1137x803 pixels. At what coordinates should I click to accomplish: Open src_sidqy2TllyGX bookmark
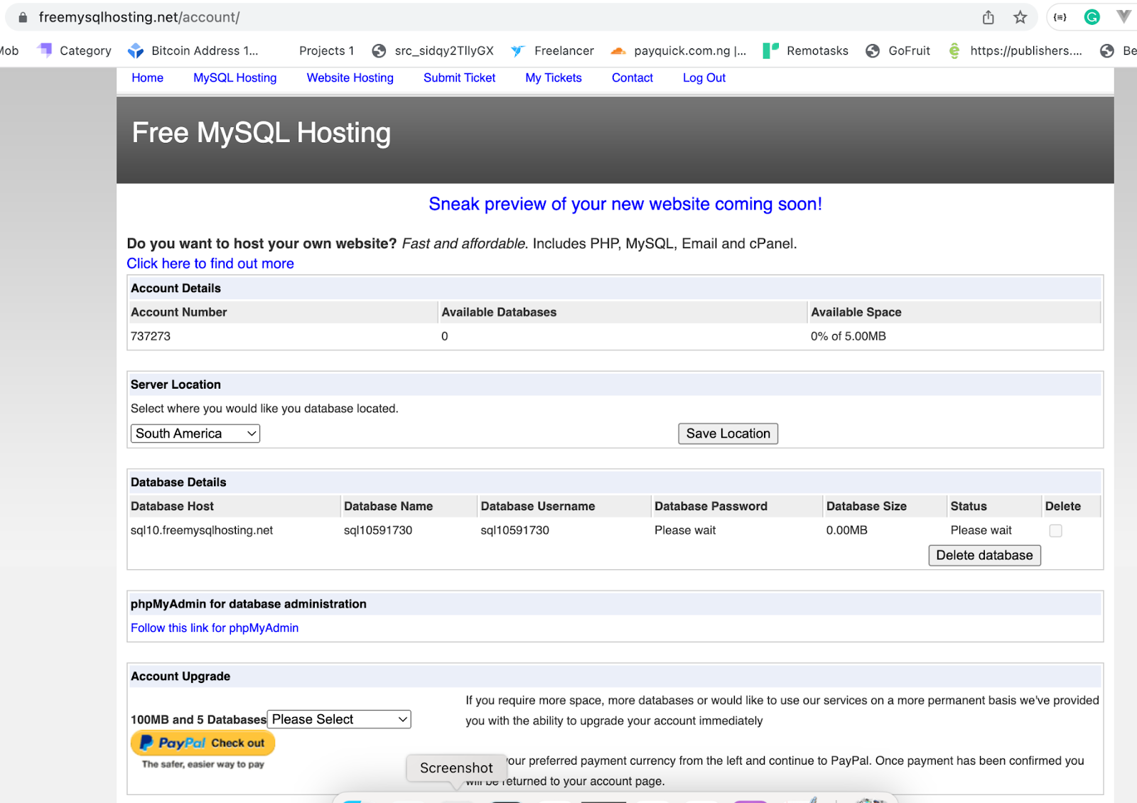433,50
